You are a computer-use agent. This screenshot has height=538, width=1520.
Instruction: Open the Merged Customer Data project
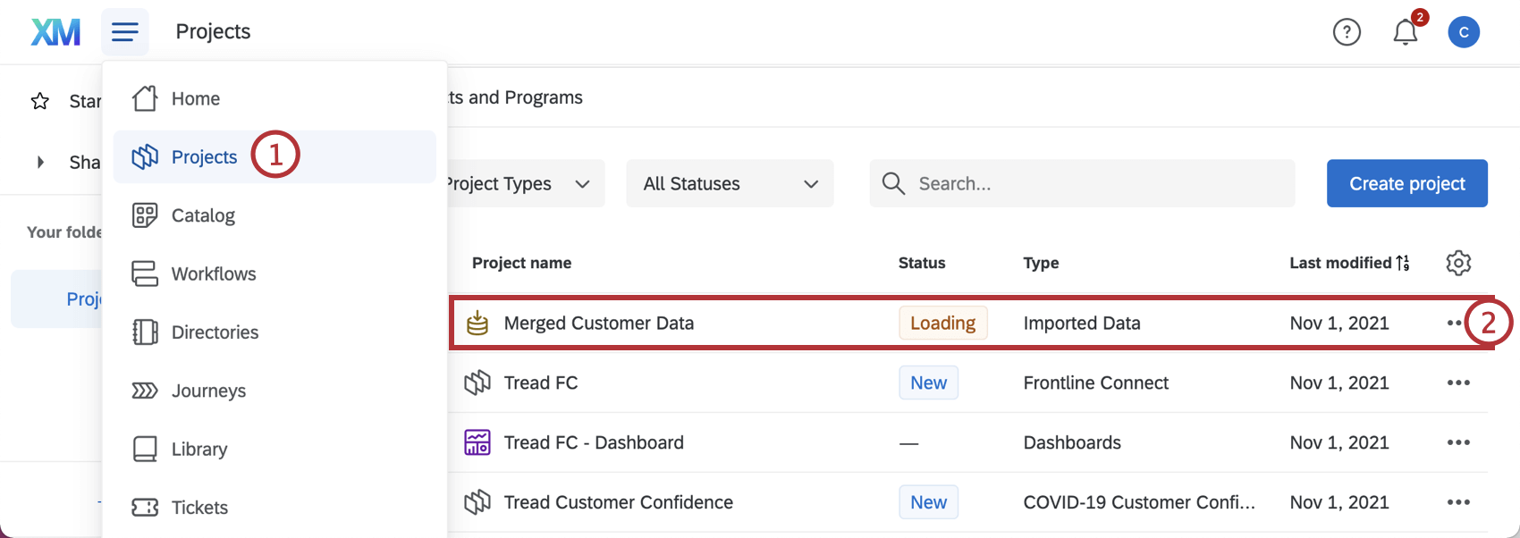598,324
